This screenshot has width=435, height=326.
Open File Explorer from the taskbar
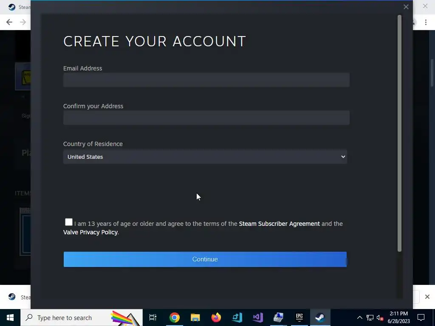coord(195,318)
